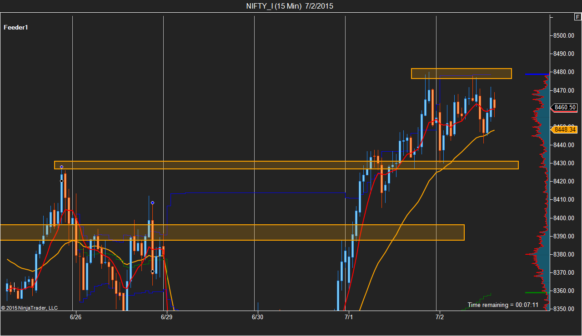Screen dimensions: 582x336
Task: Click the 8440.00 price axis label
Action: [x=564, y=145]
